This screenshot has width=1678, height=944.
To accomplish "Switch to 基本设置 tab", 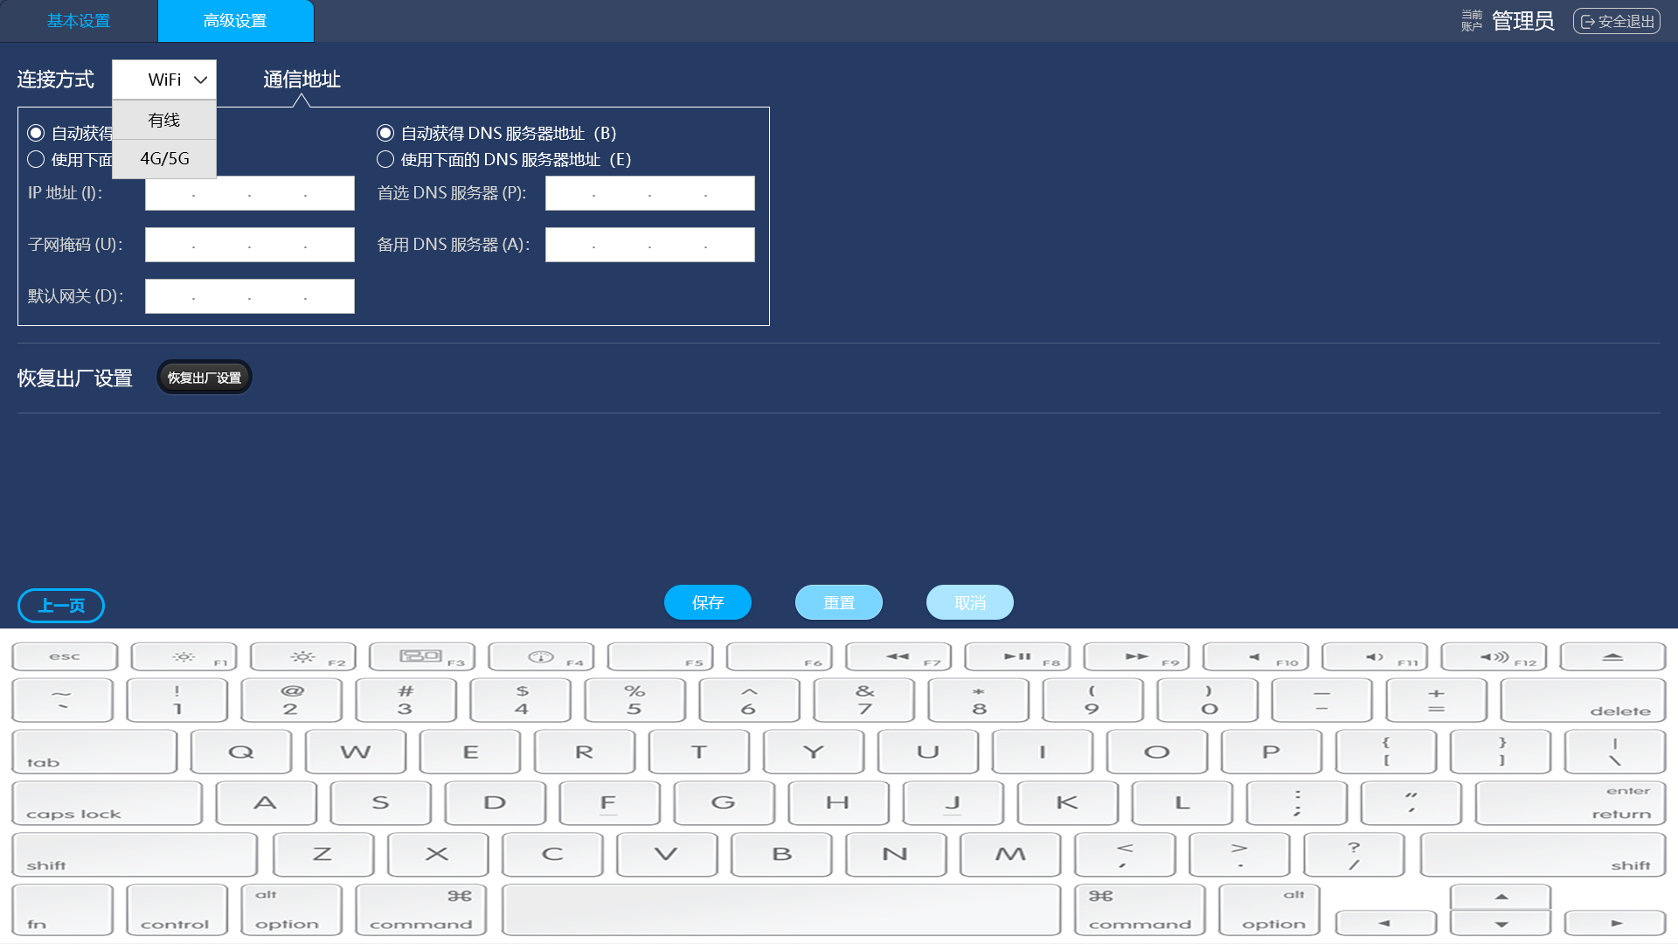I will point(79,21).
